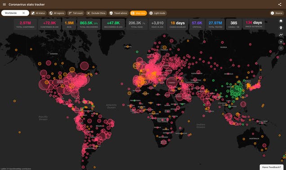Open the Source info button
The image size is (286, 170).
(x=277, y=13)
